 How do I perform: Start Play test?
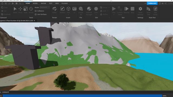pos(114,9)
